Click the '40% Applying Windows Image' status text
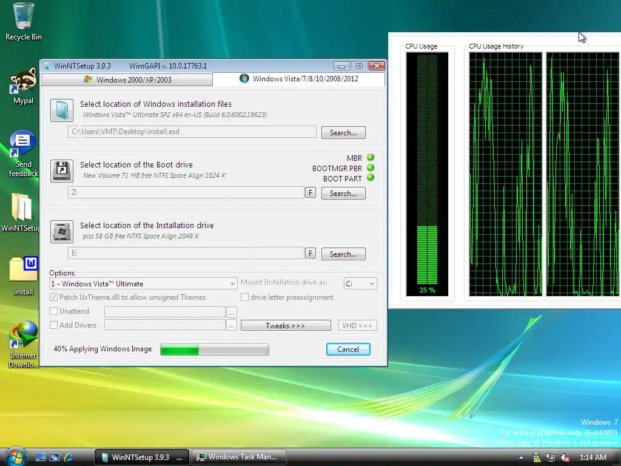 [102, 349]
